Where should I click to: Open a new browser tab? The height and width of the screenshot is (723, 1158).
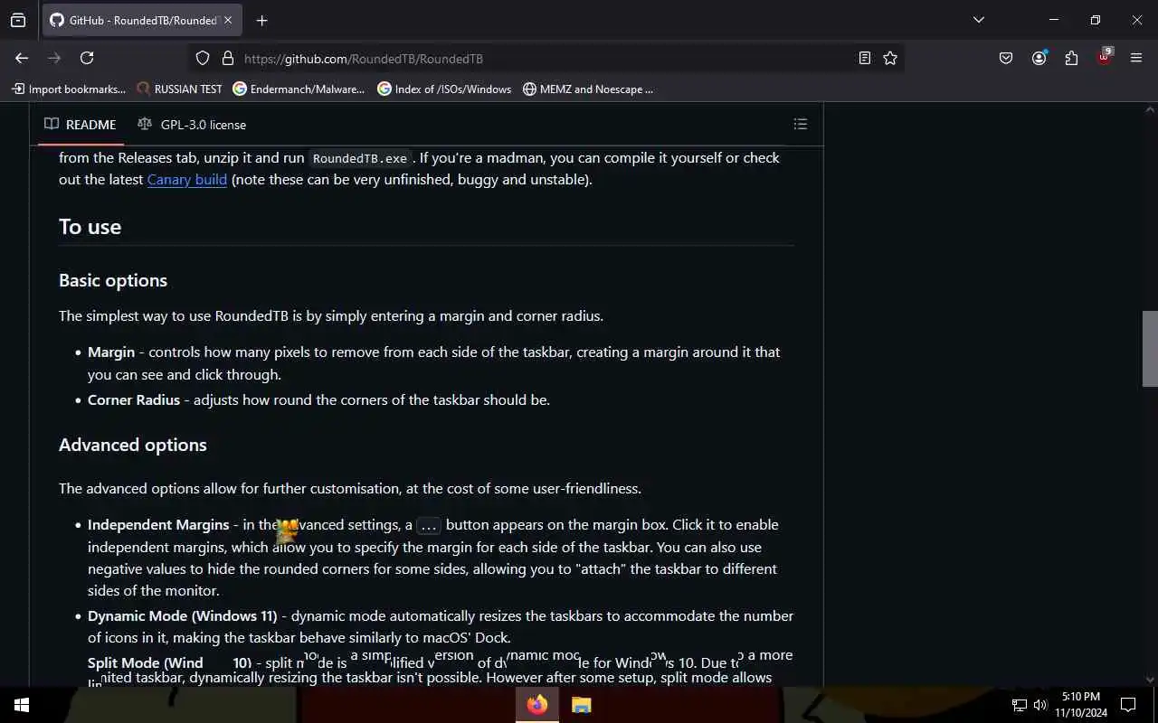[261, 20]
